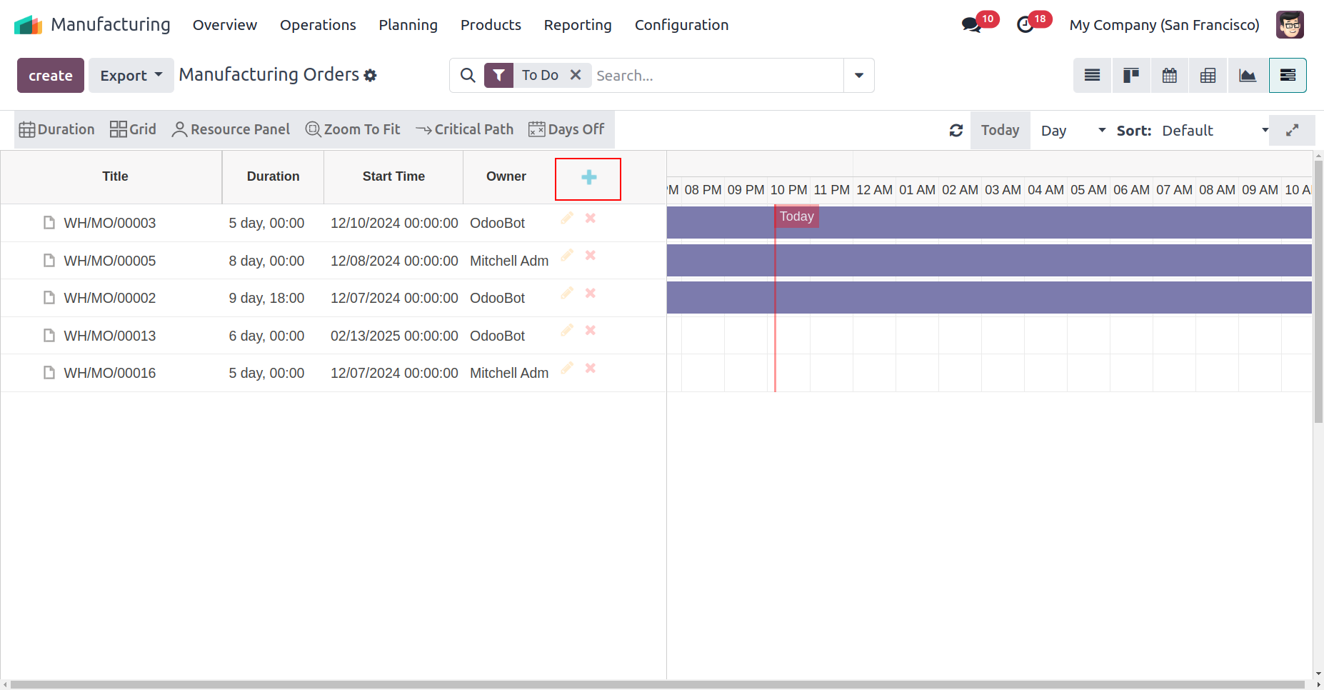Click the create button
The width and height of the screenshot is (1324, 690).
tap(51, 76)
